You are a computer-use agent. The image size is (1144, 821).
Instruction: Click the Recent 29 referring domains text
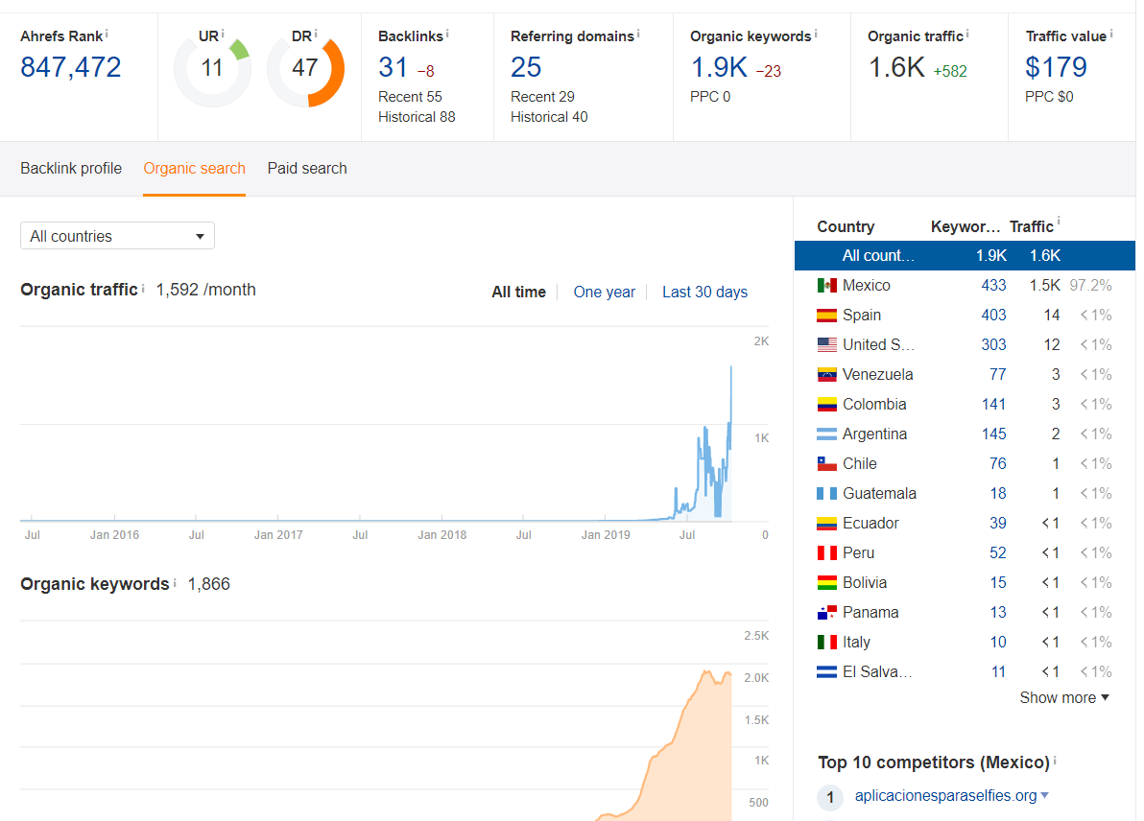pos(542,97)
